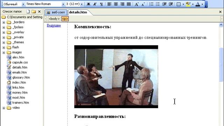Switch to the веб-узел tab
This screenshot has width=224, height=126.
pos(56,12)
